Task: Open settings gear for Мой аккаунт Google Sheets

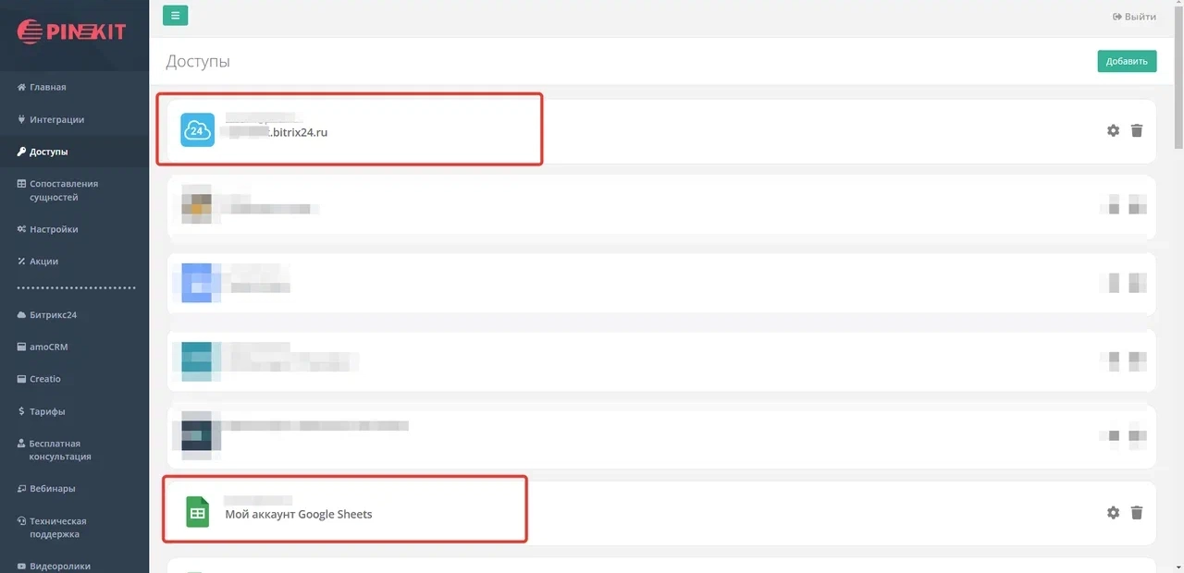Action: [x=1113, y=512]
